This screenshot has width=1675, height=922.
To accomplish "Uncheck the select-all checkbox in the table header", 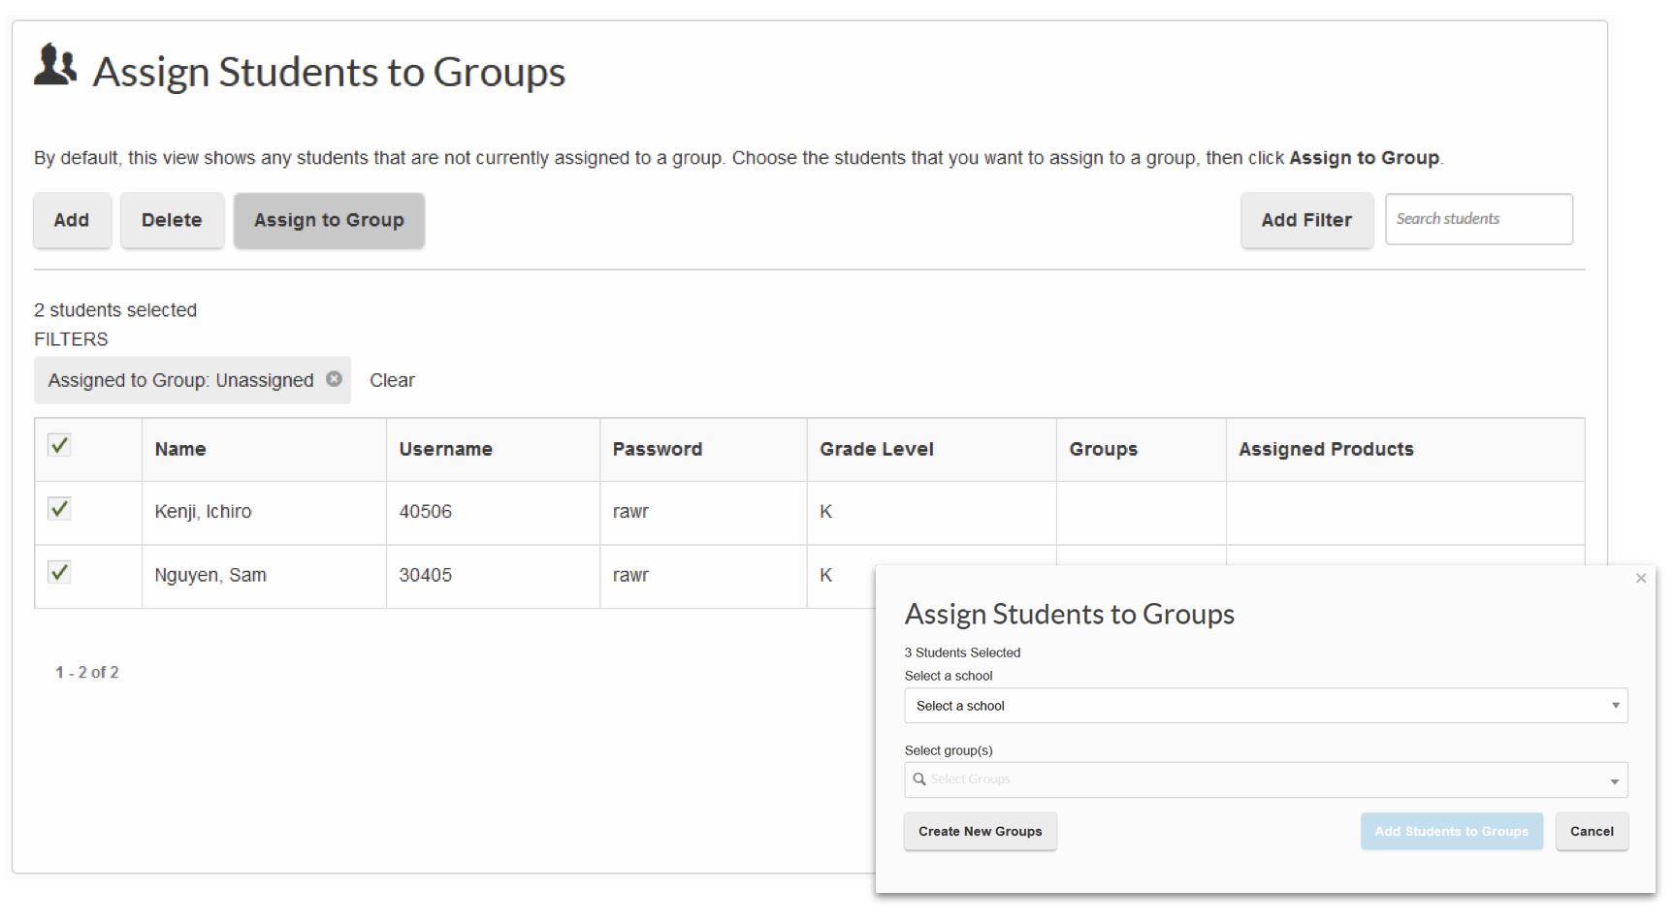I will tap(58, 445).
